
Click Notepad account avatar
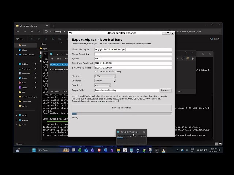coord(188,59)
